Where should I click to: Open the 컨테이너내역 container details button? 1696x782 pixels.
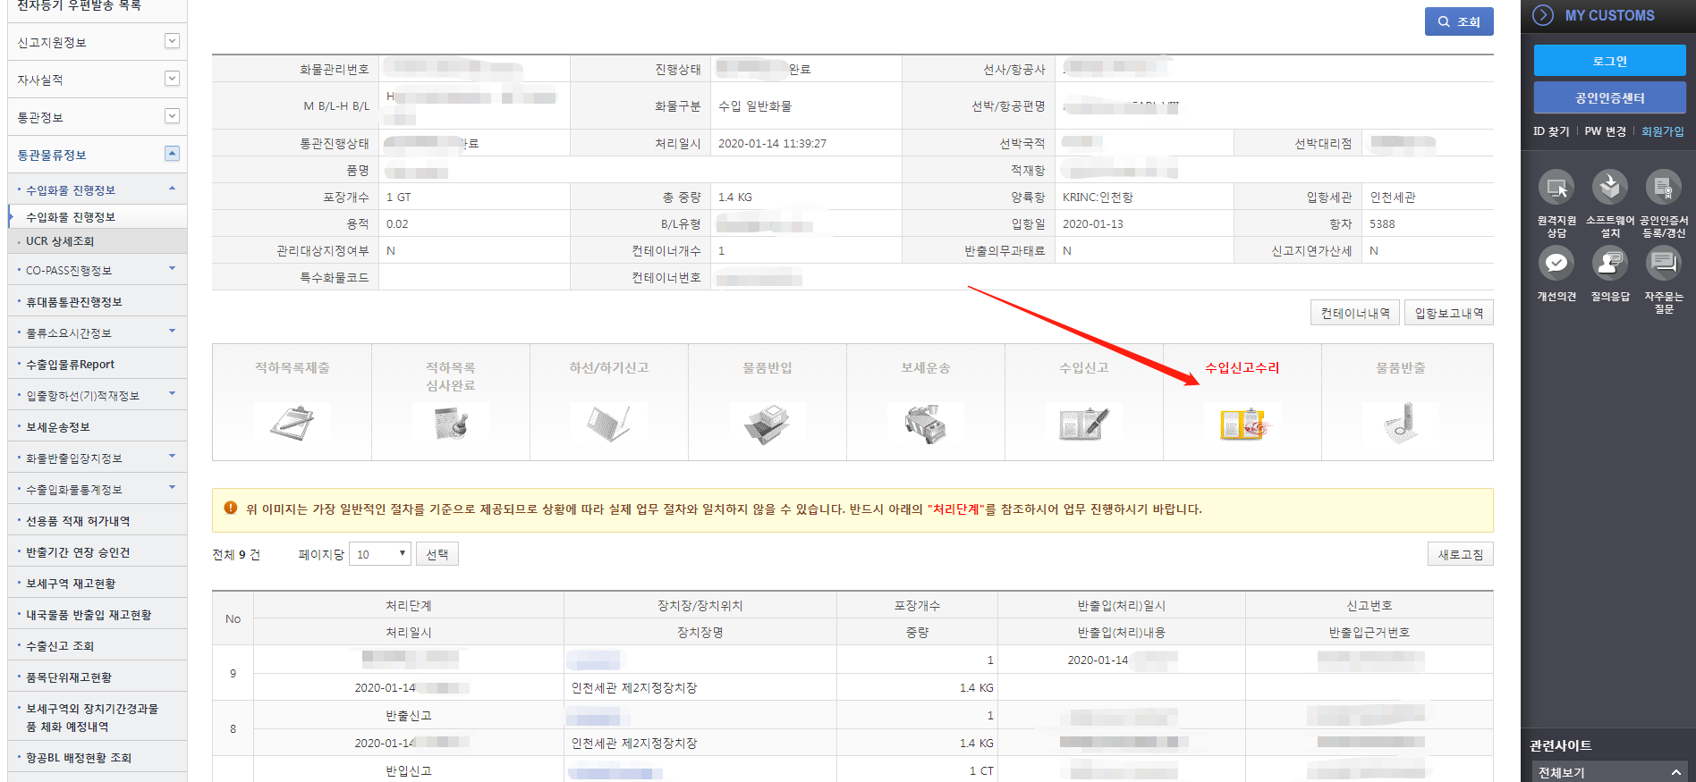click(1355, 313)
